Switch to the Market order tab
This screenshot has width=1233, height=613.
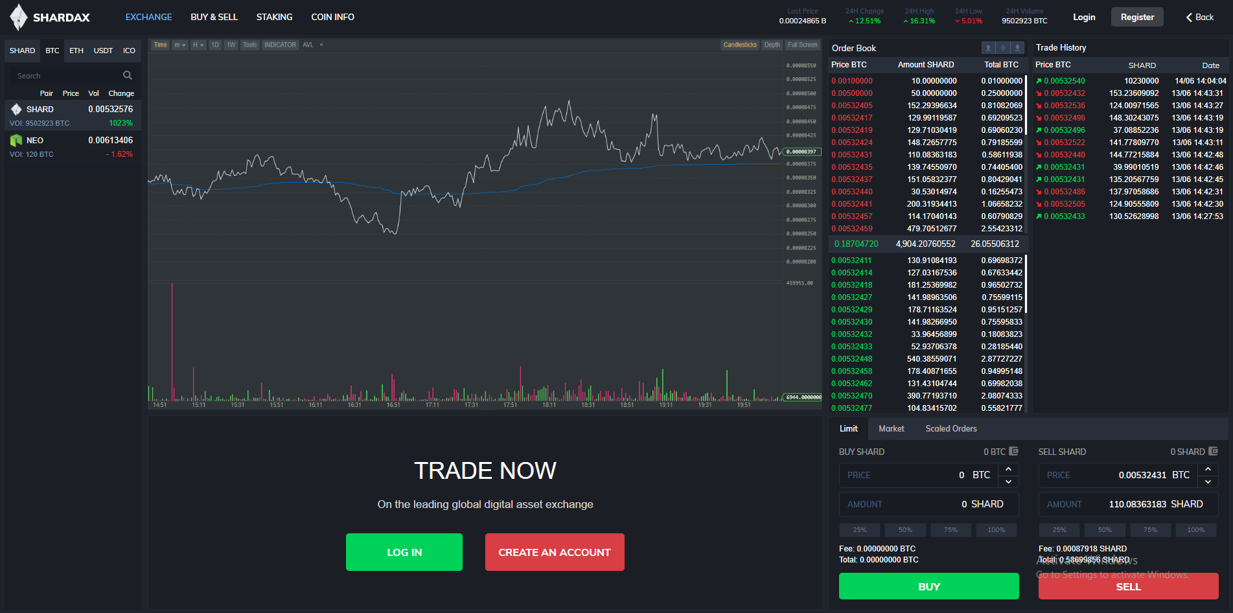(891, 428)
